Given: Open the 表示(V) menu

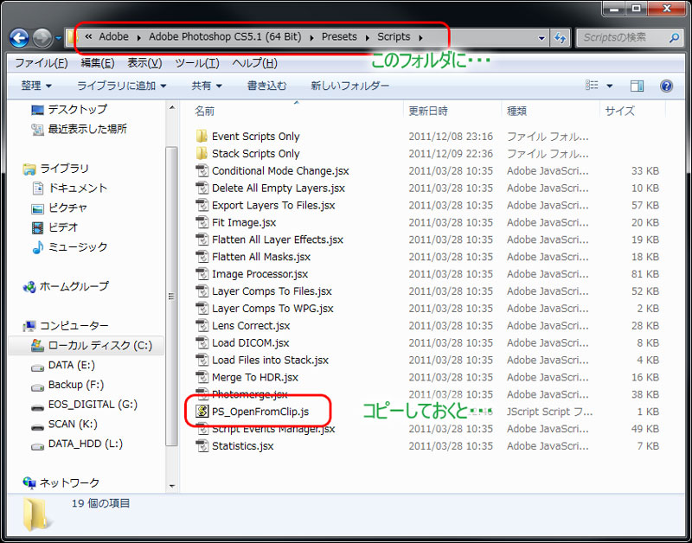Looking at the screenshot, I should 144,63.
